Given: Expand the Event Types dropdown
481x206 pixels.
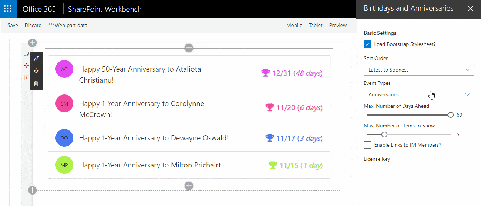Looking at the screenshot, I should [x=418, y=94].
